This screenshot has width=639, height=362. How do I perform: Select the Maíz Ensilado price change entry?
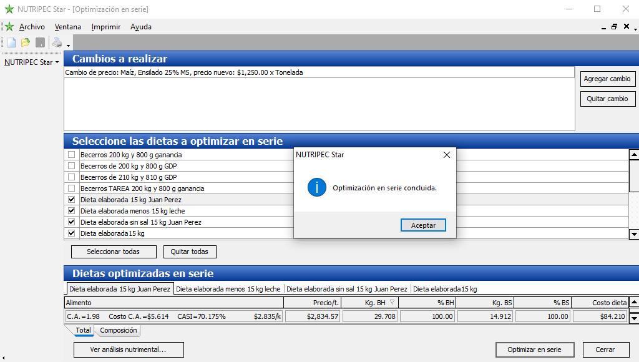point(319,72)
